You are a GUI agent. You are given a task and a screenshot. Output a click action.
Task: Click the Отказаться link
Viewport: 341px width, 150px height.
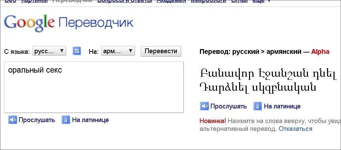point(295,129)
